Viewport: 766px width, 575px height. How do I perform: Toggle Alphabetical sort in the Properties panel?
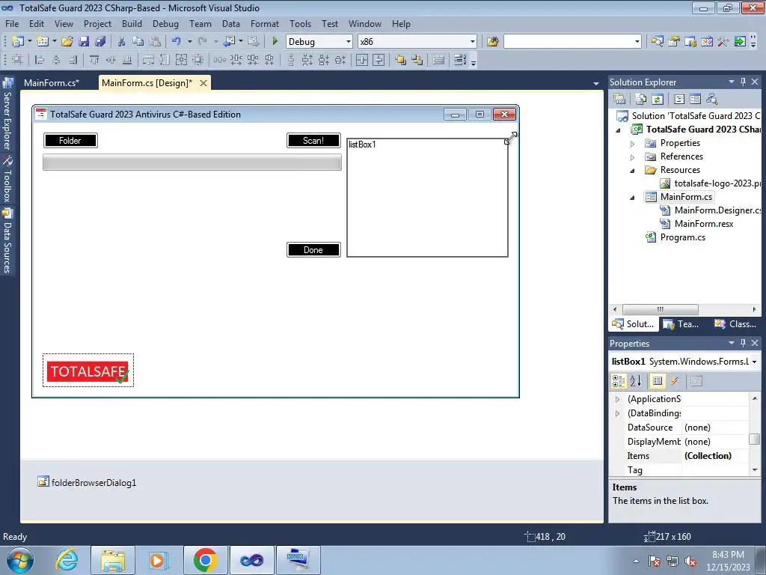[x=635, y=381]
